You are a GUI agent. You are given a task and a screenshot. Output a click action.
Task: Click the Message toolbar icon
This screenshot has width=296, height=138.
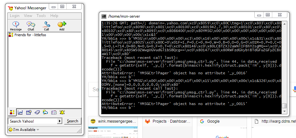(16, 26)
